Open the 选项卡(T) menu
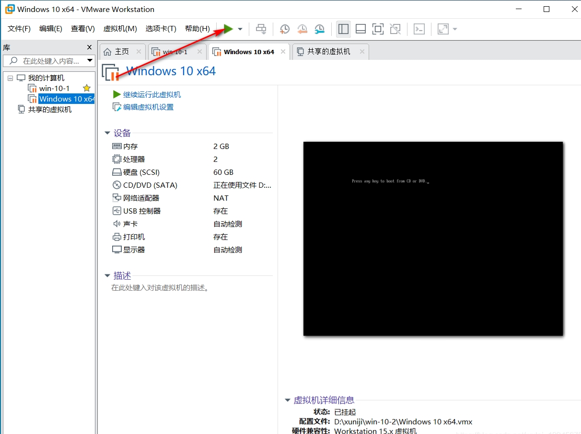The image size is (581, 434). pos(161,29)
